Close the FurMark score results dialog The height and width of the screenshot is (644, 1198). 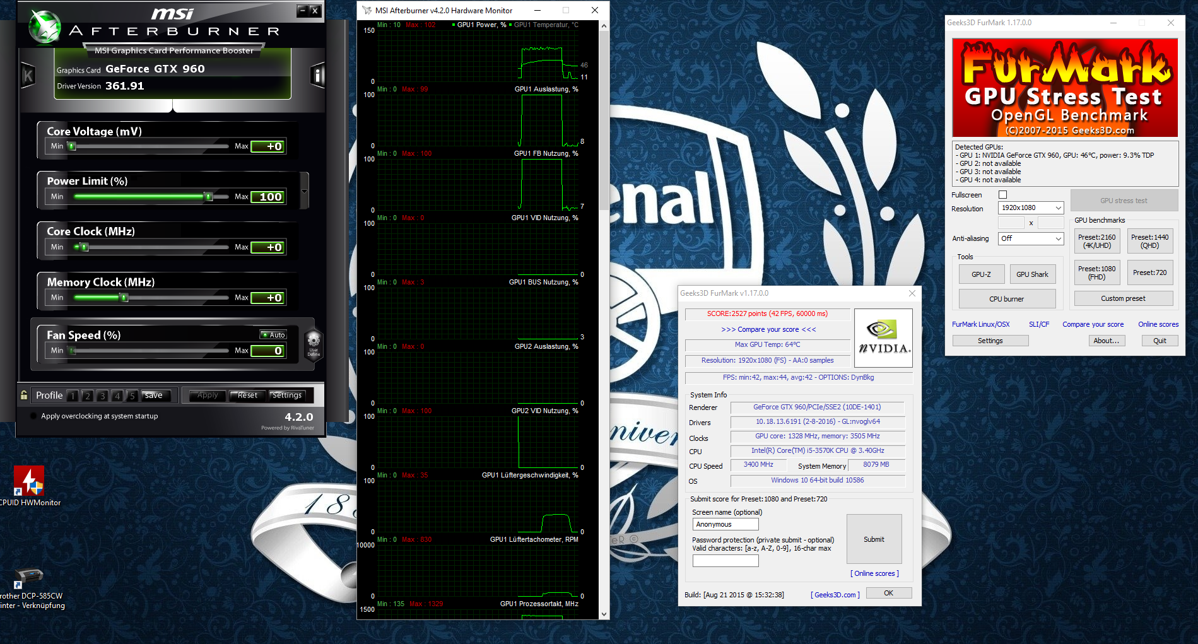pyautogui.click(x=912, y=293)
